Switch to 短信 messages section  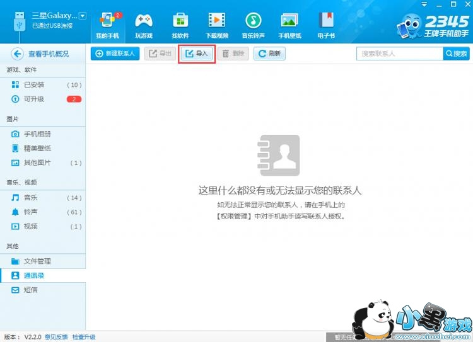click(x=30, y=290)
